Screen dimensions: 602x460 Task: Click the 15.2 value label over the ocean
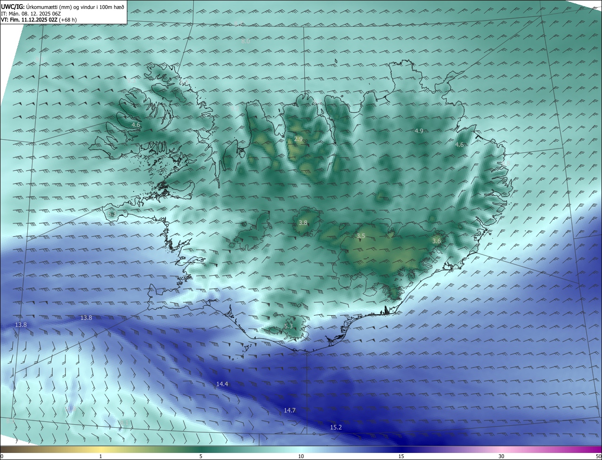click(x=336, y=428)
